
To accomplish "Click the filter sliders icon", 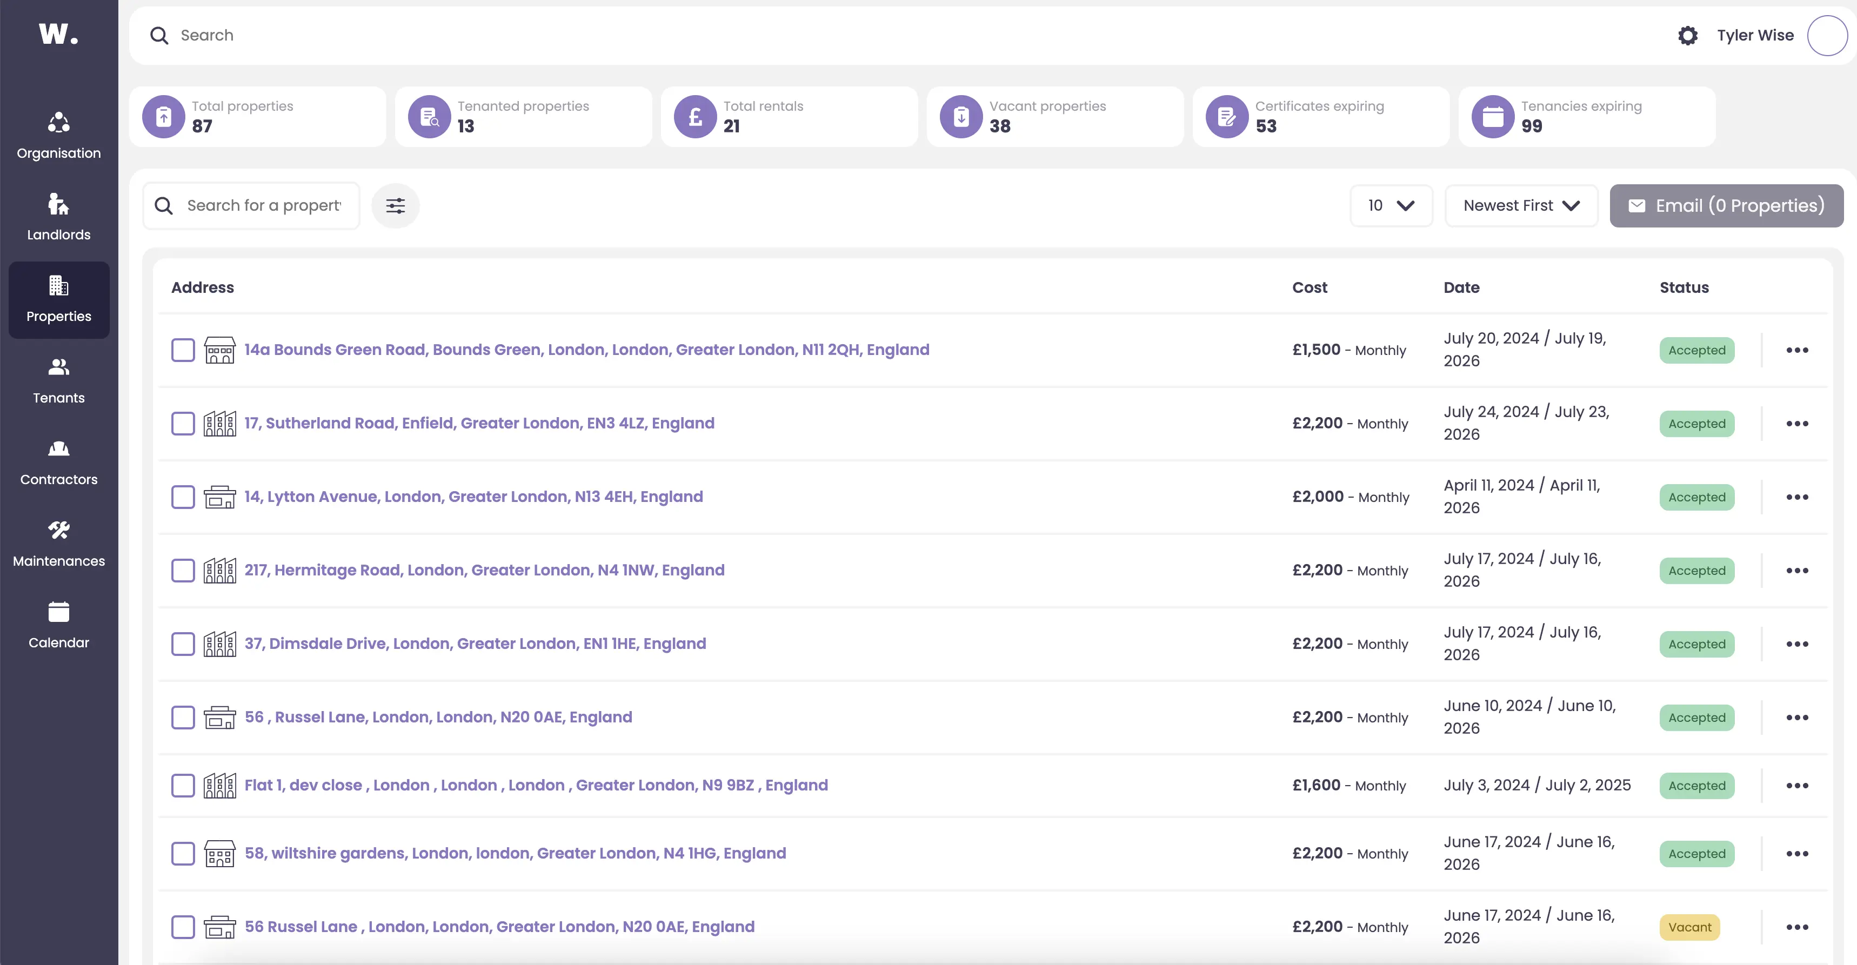I will [395, 206].
